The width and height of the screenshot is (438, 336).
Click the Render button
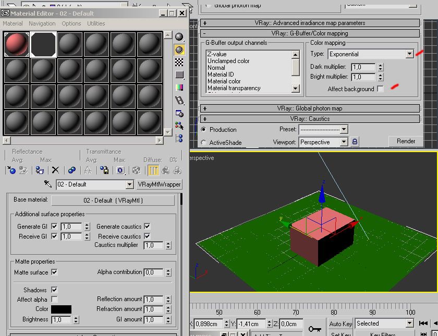[x=406, y=141]
